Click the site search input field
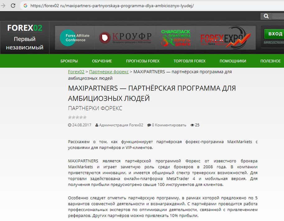 click(x=278, y=16)
